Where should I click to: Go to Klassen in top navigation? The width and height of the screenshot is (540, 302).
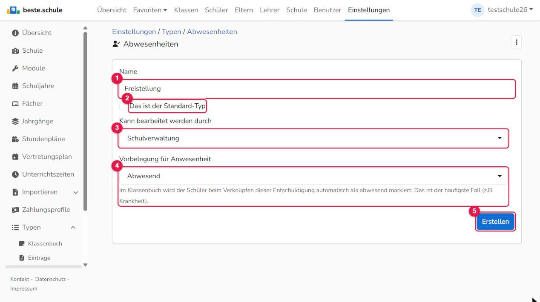pos(186,10)
